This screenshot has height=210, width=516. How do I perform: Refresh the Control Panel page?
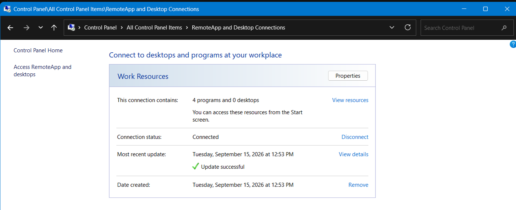tap(408, 28)
